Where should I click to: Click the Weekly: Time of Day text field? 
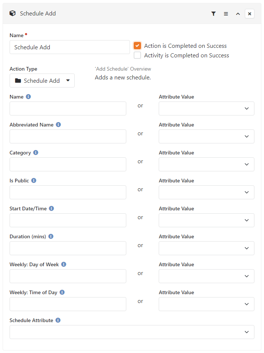tap(68, 304)
